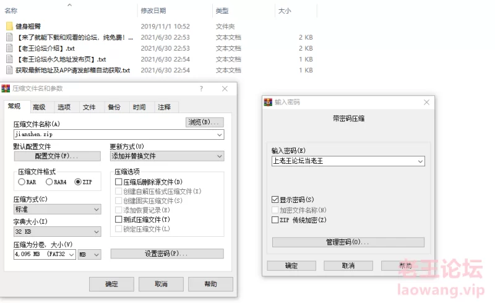Viewport: 495px width, 303px height.
Task: Close the 压缩文件名和参数 dialog
Action: click(x=225, y=88)
